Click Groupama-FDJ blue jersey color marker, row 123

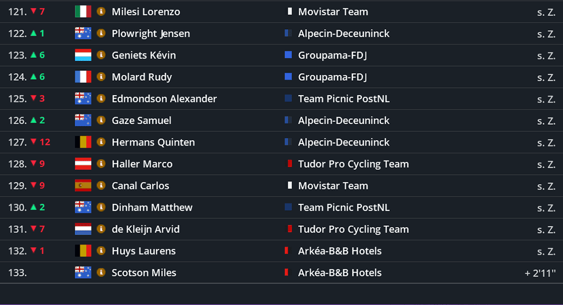coord(288,55)
